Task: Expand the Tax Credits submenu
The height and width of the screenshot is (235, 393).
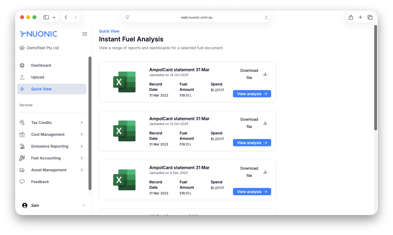Action: (82, 123)
